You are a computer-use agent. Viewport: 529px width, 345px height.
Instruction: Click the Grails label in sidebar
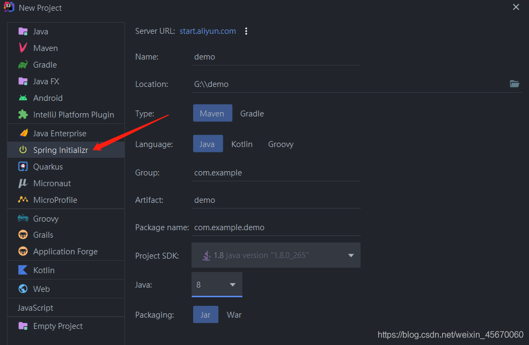click(x=43, y=234)
